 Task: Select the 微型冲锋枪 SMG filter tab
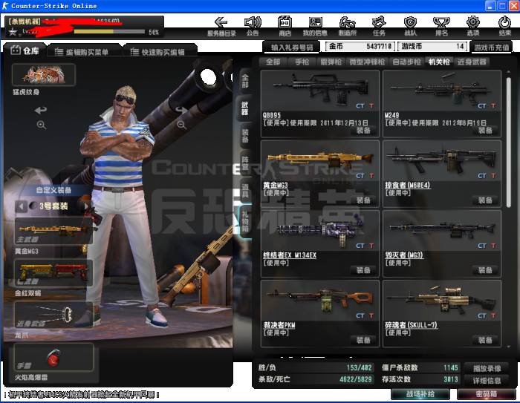click(x=367, y=62)
